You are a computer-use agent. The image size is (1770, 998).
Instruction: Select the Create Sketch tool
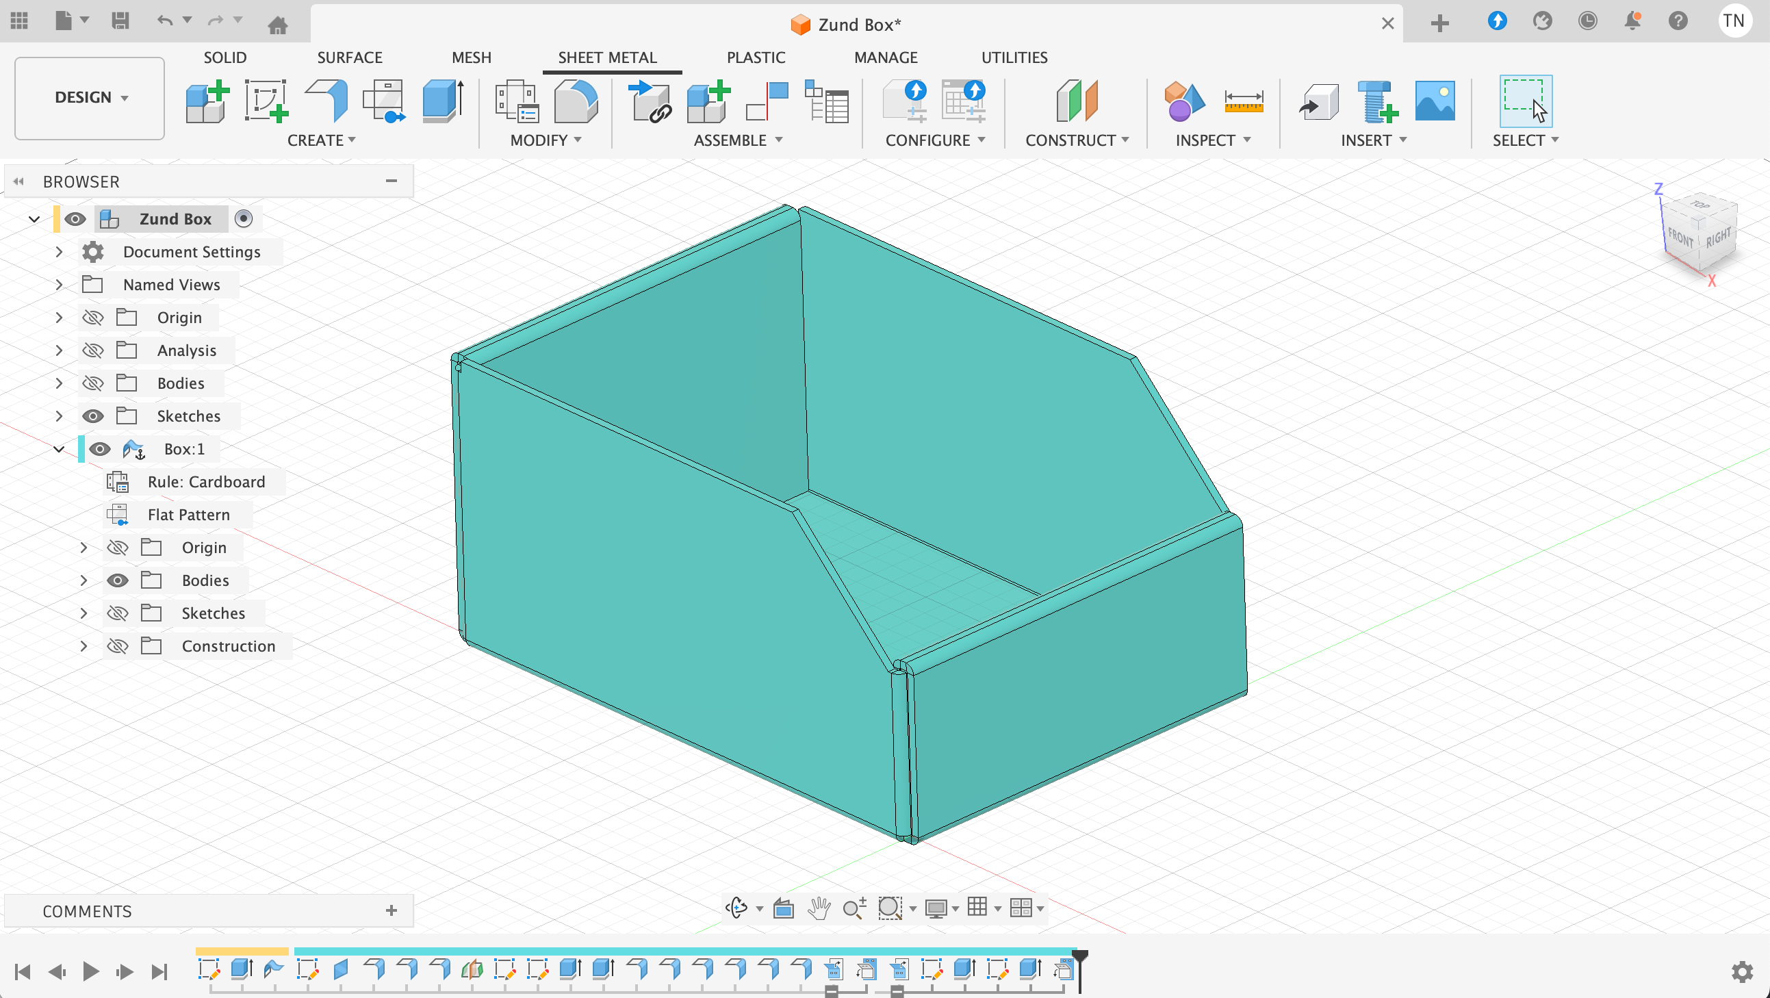pos(266,102)
